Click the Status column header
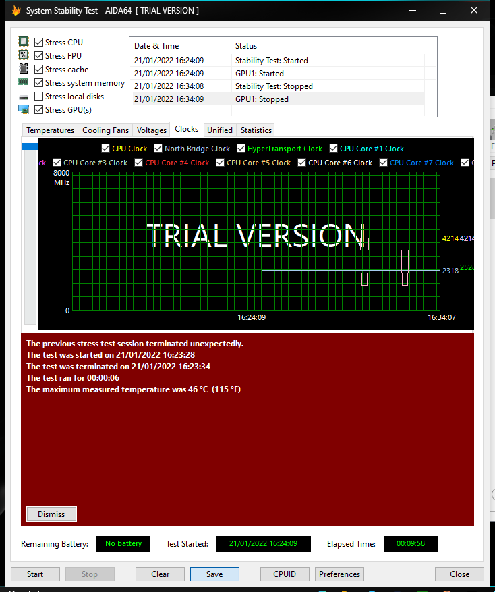Image resolution: width=495 pixels, height=592 pixels. tap(327, 46)
